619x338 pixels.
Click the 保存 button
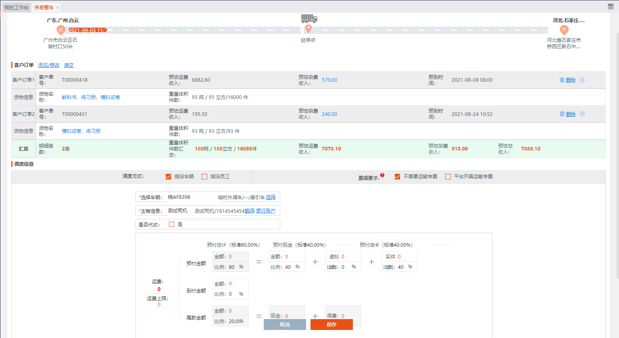point(331,324)
